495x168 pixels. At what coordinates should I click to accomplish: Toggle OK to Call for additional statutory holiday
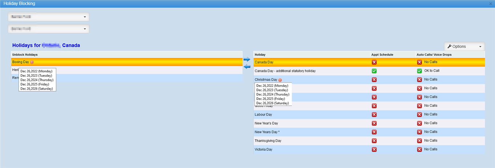(x=419, y=71)
